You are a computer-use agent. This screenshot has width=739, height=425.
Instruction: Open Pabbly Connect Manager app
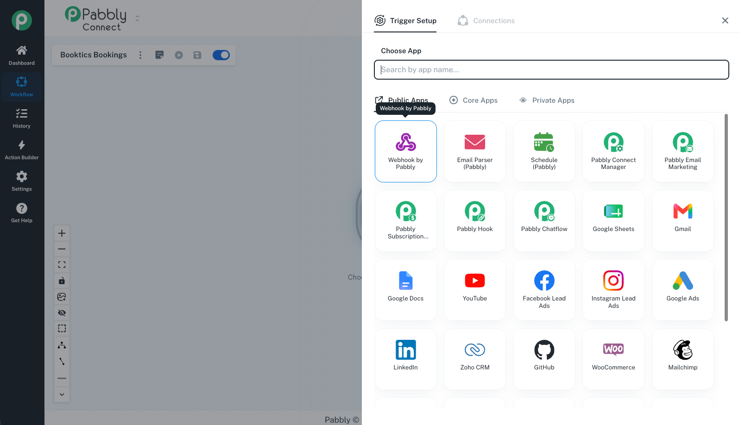(613, 151)
